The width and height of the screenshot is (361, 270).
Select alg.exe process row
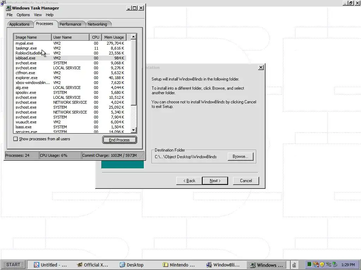click(x=70, y=88)
